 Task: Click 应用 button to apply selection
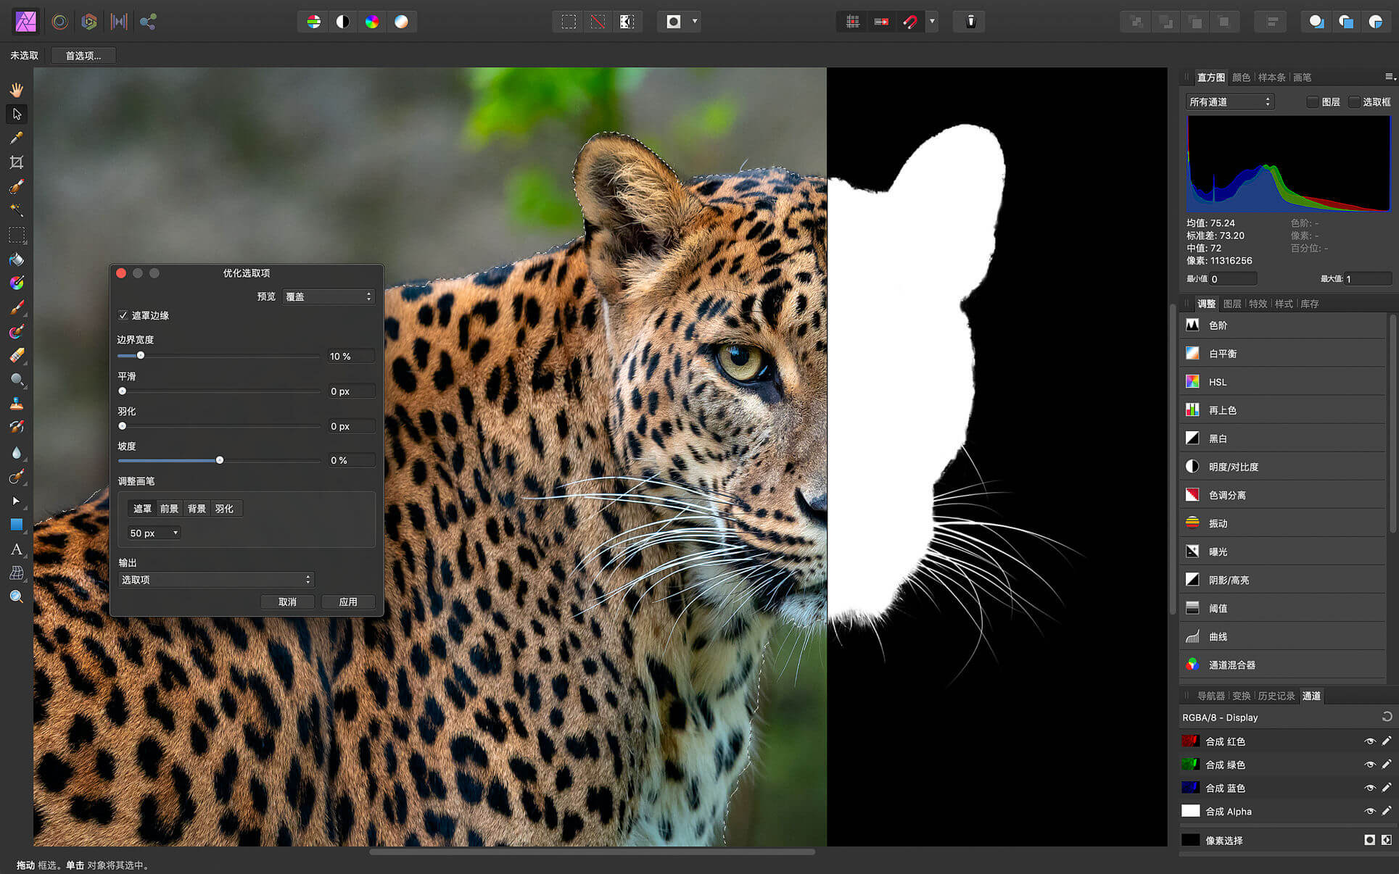click(349, 601)
